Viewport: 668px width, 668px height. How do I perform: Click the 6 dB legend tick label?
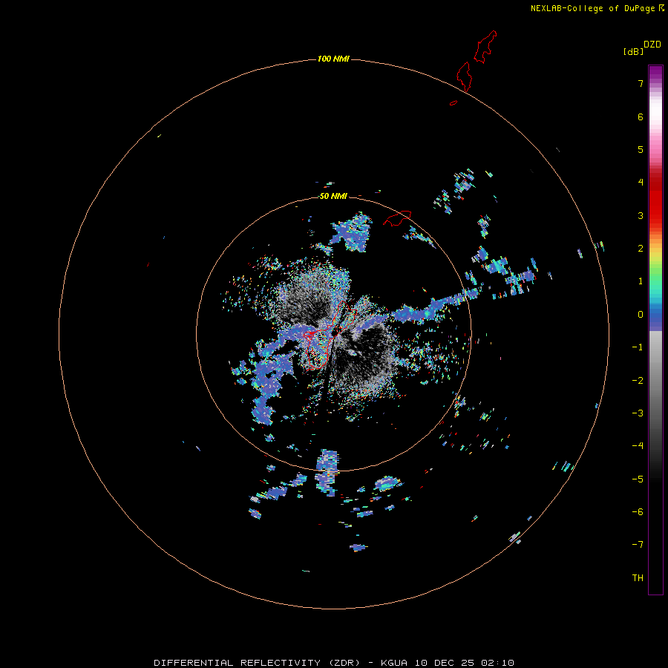pyautogui.click(x=641, y=117)
